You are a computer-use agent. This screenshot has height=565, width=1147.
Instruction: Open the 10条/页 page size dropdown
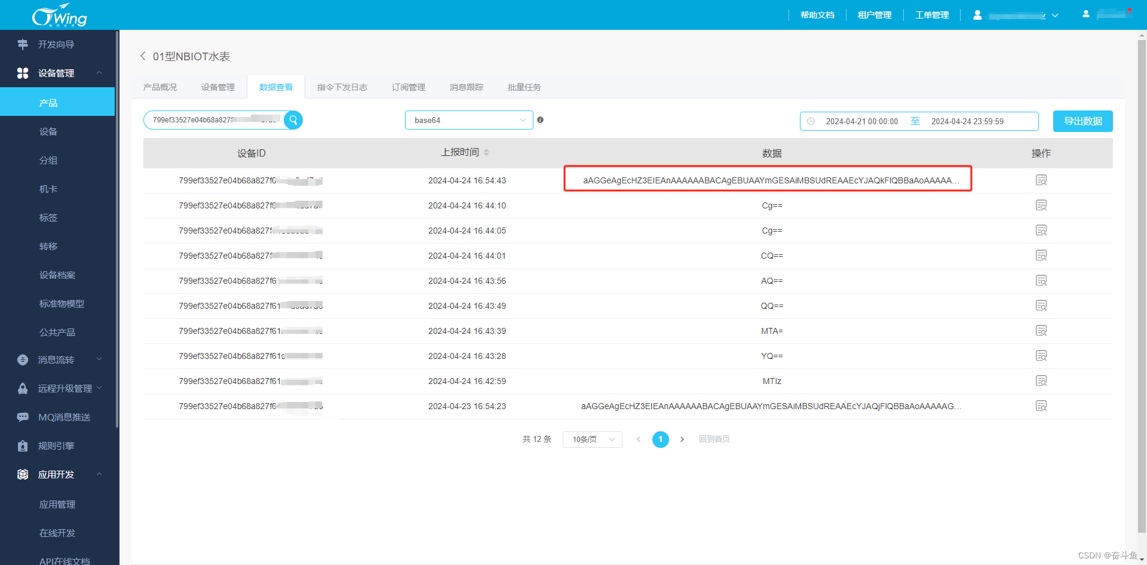[593, 440]
